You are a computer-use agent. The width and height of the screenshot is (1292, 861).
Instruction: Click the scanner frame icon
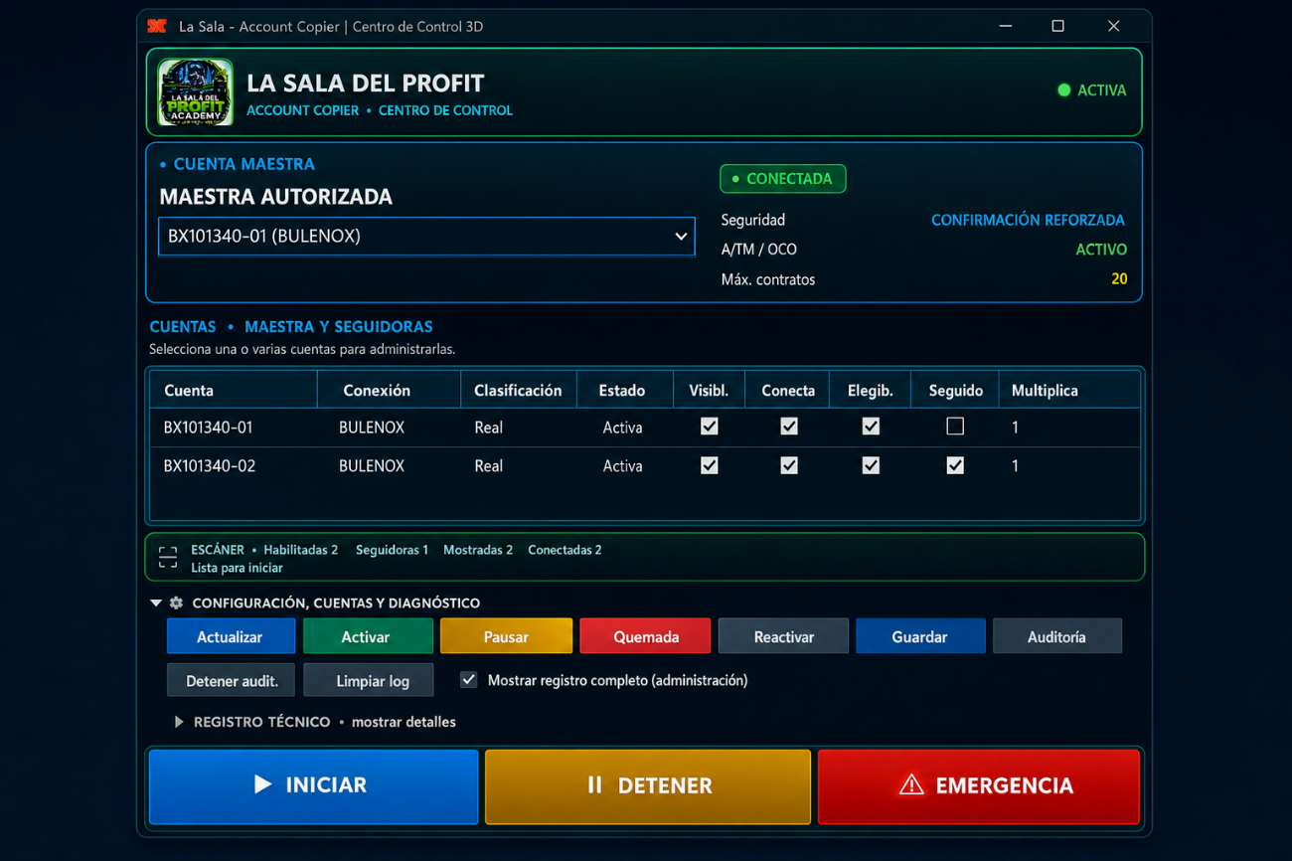pos(168,558)
